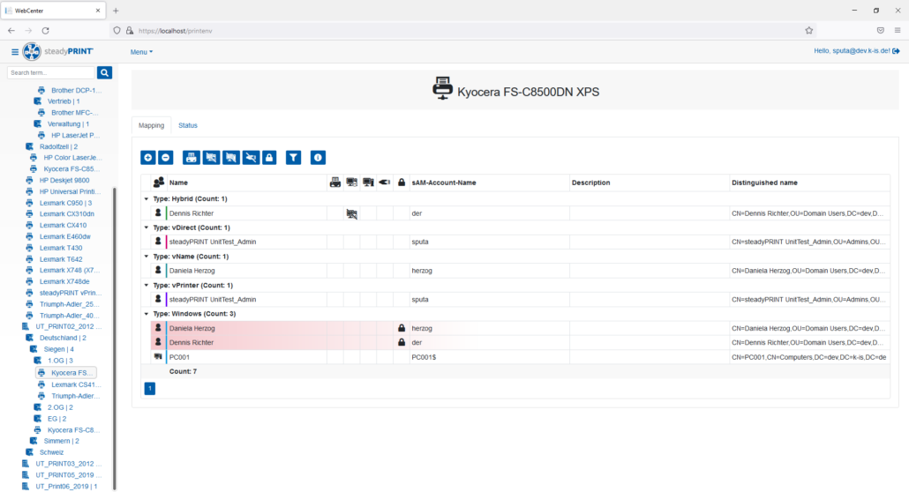Image resolution: width=909 pixels, height=492 pixels.
Task: Click the users icon in table header
Action: click(158, 183)
